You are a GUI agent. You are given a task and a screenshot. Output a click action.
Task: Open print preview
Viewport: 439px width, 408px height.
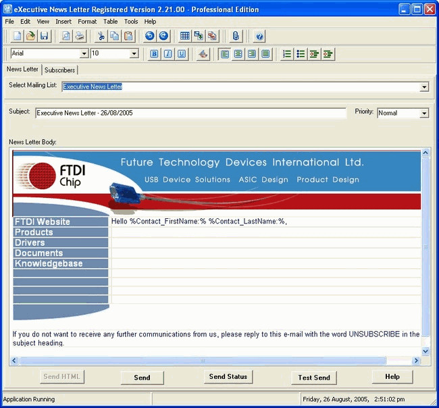(x=66, y=36)
